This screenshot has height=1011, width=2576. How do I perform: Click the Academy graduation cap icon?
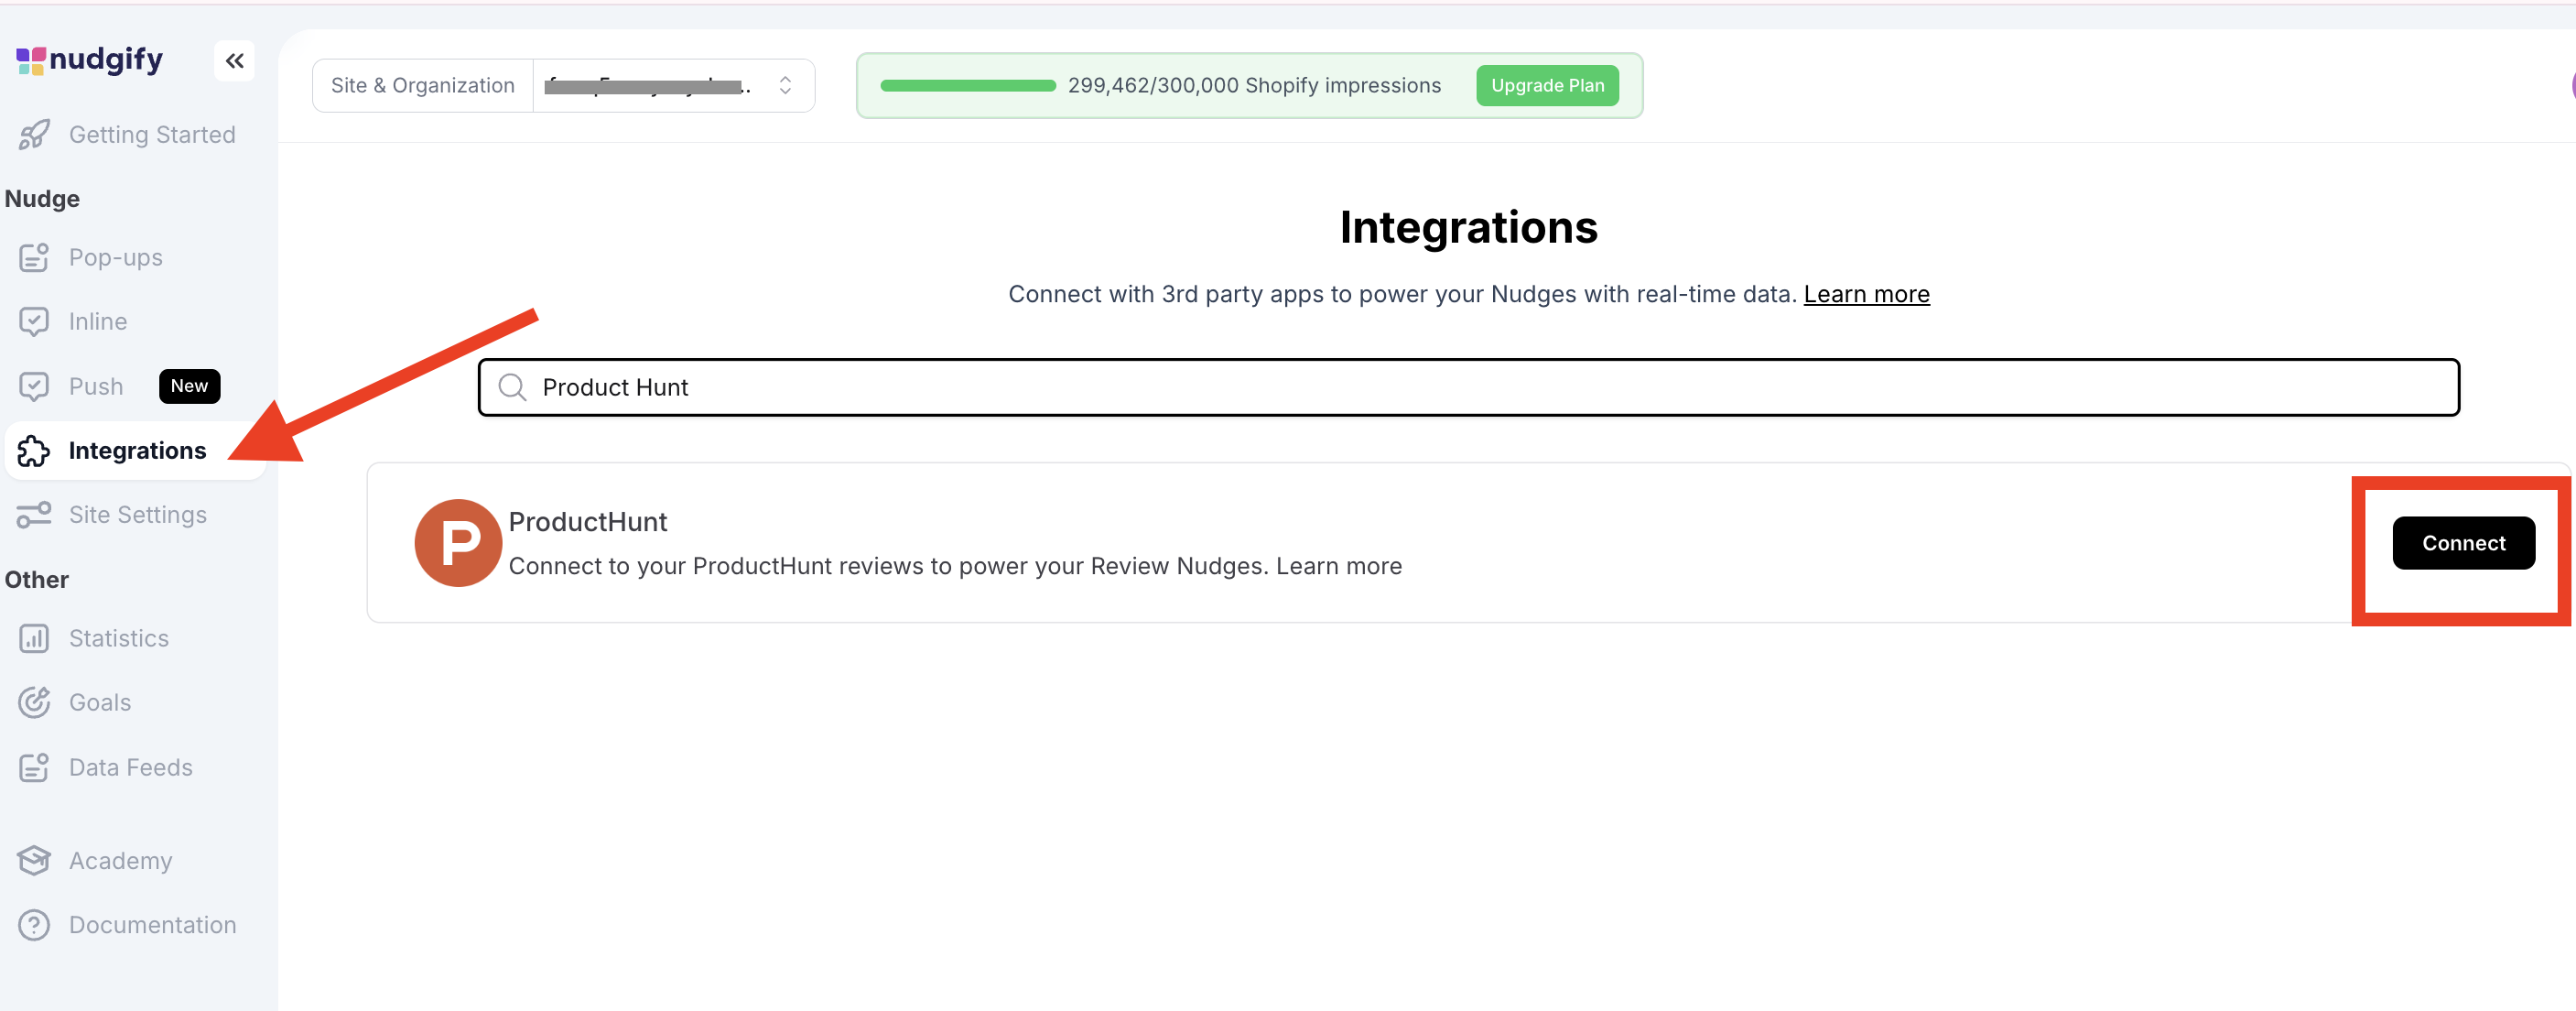point(34,861)
